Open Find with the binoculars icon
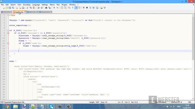195x109 pixels. (46, 8)
